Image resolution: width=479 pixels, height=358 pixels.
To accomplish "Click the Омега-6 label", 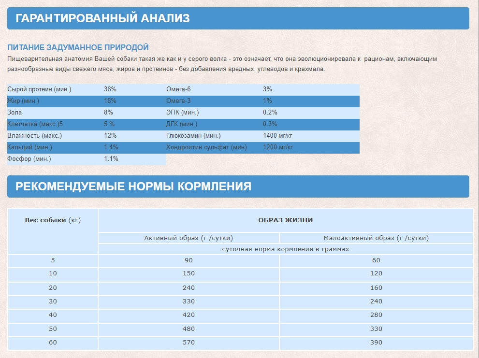I will [178, 89].
